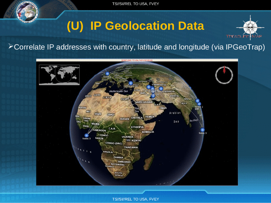The height and width of the screenshot is (203, 271).
Task: Click the slide title "IP Geolocation Data"
Action: click(147, 26)
